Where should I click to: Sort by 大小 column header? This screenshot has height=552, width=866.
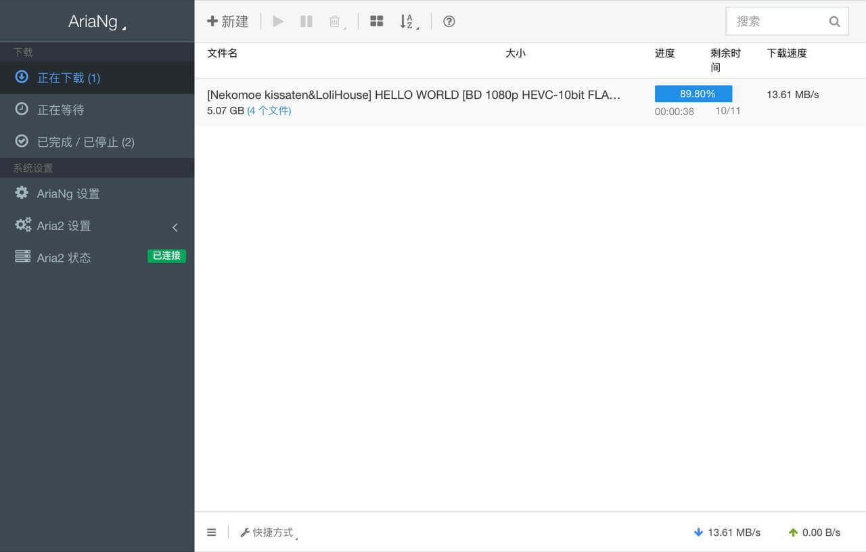(516, 53)
